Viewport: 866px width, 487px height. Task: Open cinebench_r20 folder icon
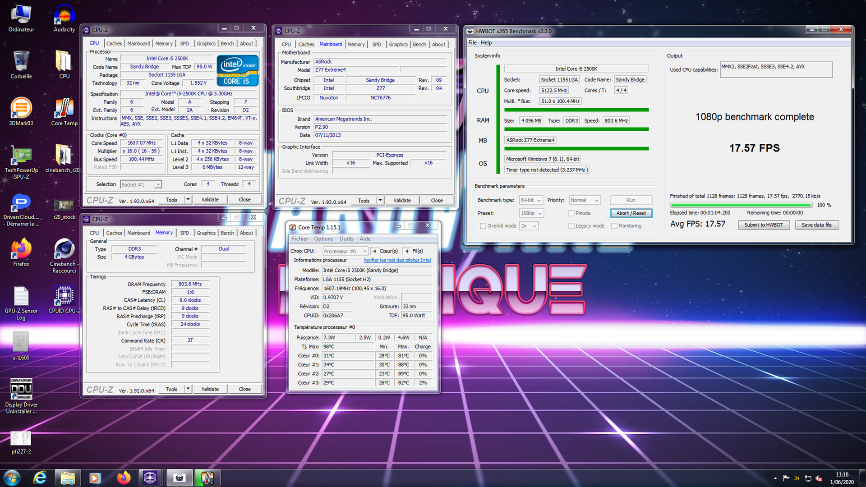[62, 159]
